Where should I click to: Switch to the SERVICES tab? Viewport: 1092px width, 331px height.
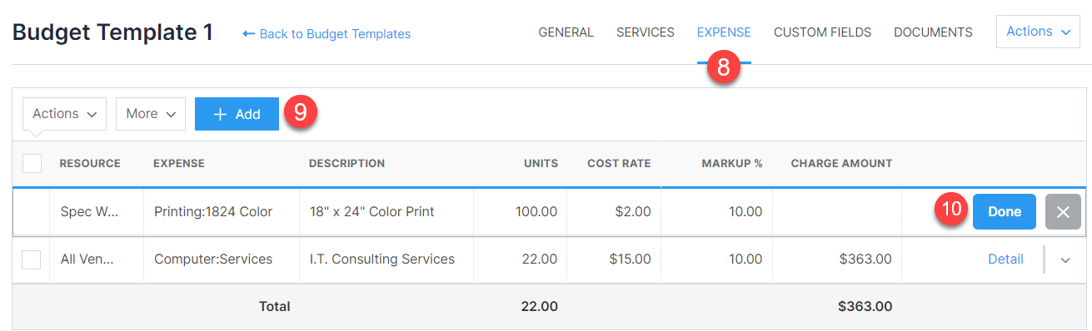[646, 32]
